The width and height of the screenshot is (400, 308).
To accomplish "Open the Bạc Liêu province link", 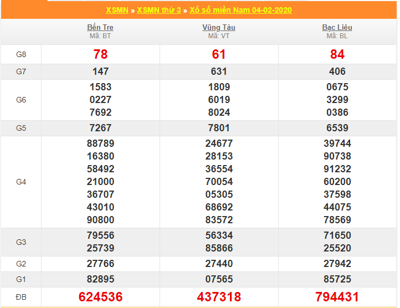I will [x=337, y=27].
